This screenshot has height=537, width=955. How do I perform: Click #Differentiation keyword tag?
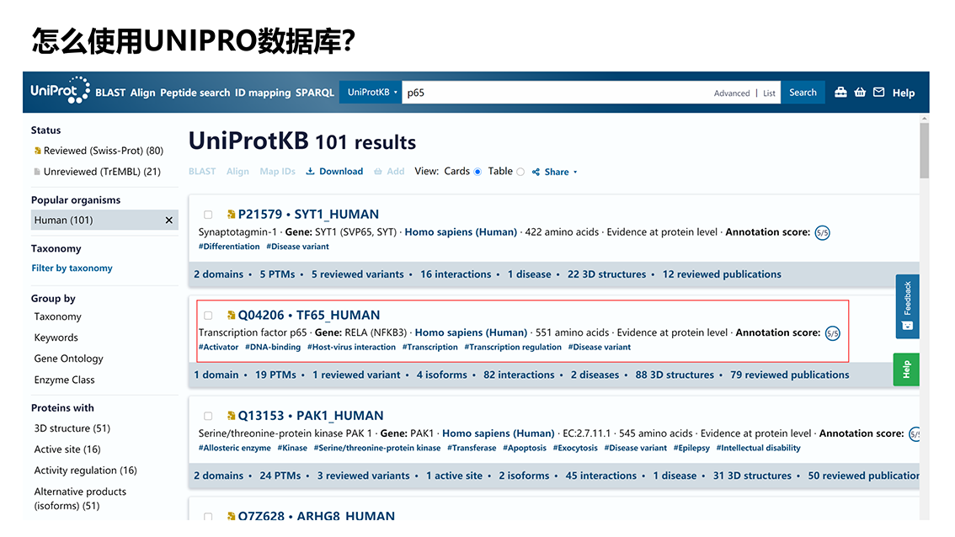pos(229,247)
